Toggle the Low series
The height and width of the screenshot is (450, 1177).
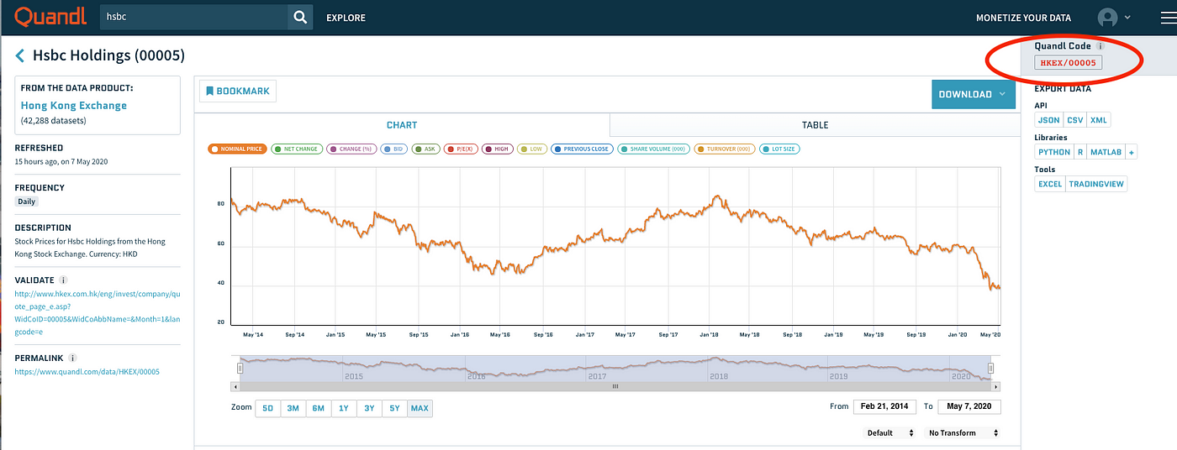coord(532,149)
